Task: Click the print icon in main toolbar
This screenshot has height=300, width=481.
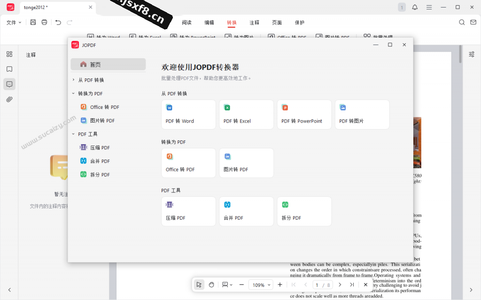Action: point(45,22)
